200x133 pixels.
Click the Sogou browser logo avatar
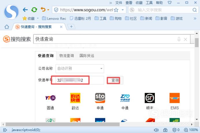12,12
